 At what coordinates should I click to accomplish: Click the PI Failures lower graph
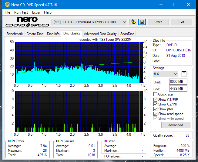coord(79,112)
